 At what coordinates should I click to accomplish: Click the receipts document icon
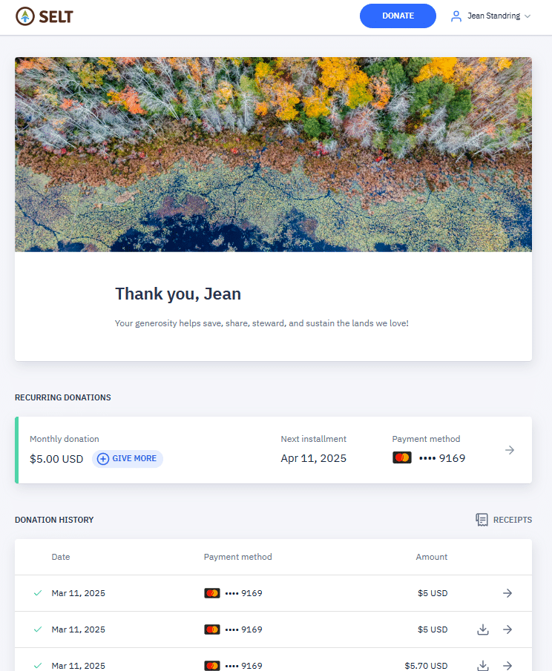482,520
